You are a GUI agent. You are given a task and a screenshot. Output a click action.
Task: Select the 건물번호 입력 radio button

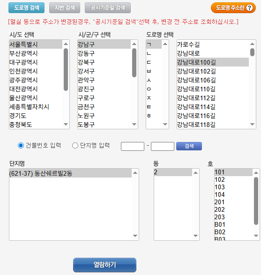click(21, 145)
